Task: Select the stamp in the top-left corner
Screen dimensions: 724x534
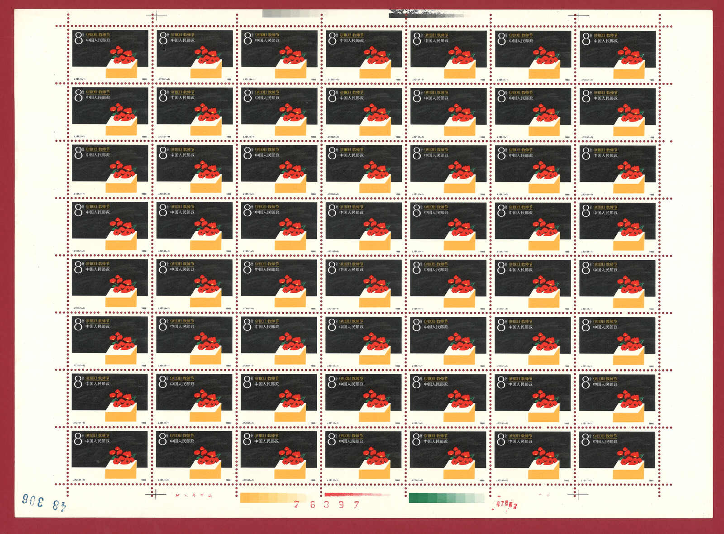Action: [x=110, y=55]
